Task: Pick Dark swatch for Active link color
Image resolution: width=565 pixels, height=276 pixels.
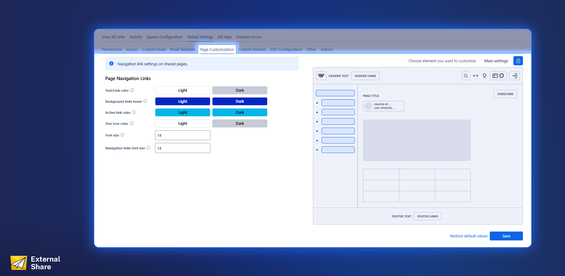Action: point(240,112)
